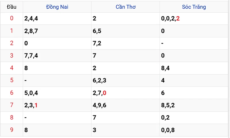The width and height of the screenshot is (230, 138).
Task: Select the Sóc Trăng column header
Action: [194, 7]
